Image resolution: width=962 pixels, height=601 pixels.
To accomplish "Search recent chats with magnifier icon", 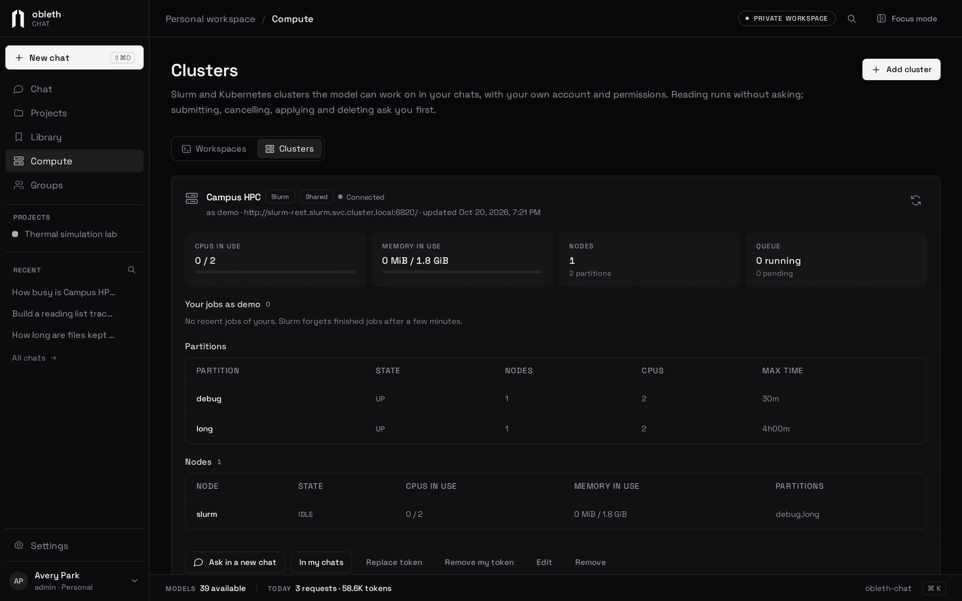I will point(132,270).
